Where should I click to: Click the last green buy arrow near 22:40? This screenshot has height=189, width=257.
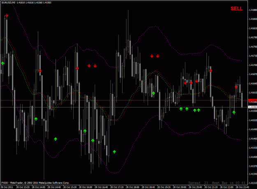click(234, 112)
